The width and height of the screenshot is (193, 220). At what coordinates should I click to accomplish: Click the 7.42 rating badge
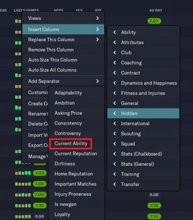pos(40,173)
